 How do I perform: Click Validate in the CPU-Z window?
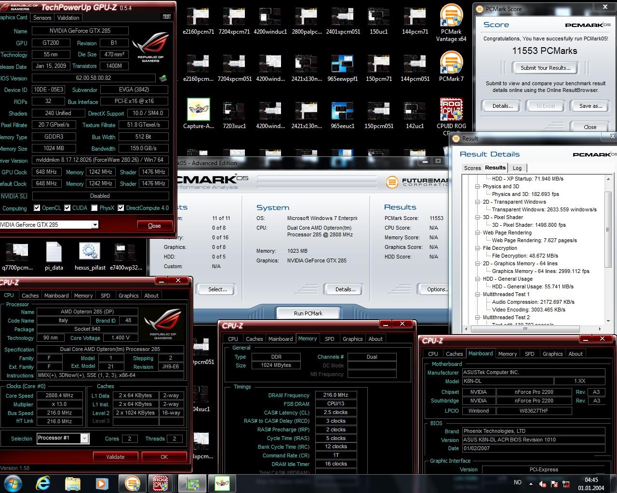[x=115, y=457]
